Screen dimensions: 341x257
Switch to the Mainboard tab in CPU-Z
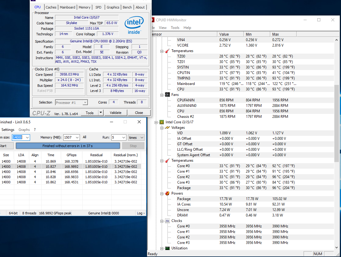(67, 7)
